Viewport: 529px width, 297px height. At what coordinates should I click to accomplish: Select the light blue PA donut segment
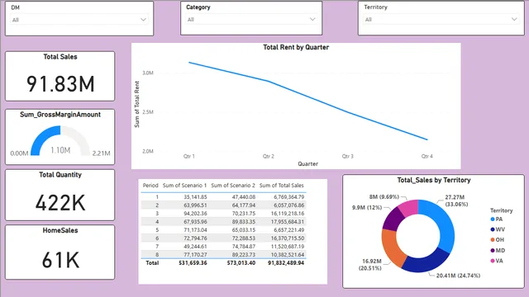coord(441,222)
